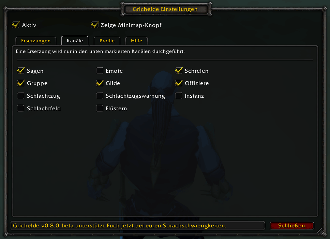Uncheck the Offiziere channel

click(x=179, y=83)
